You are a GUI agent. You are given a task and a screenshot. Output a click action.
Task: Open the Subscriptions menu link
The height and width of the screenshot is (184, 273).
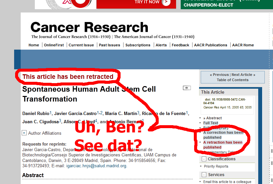(138, 45)
